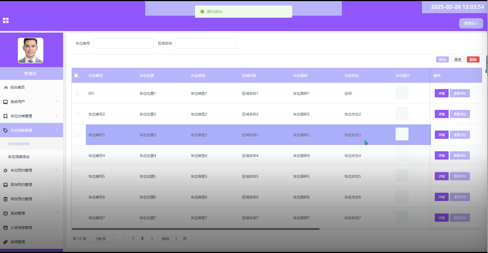Click the archive icon beside 公告信息管理
The width and height of the screenshot is (488, 253).
6,228
